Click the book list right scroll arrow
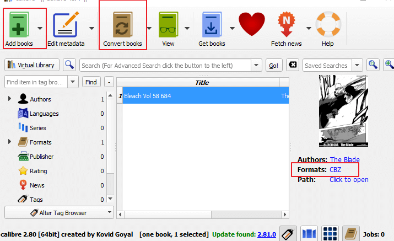Image resolution: width=394 pixels, height=241 pixels. (x=285, y=215)
